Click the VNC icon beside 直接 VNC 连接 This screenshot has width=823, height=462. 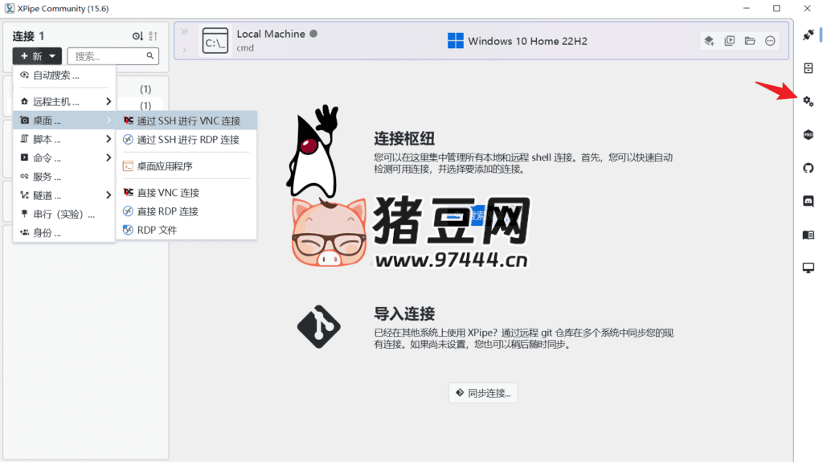pos(128,193)
